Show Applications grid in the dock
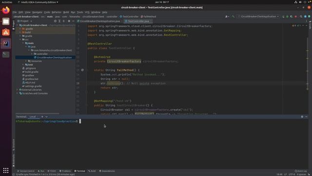 pos(6,170)
